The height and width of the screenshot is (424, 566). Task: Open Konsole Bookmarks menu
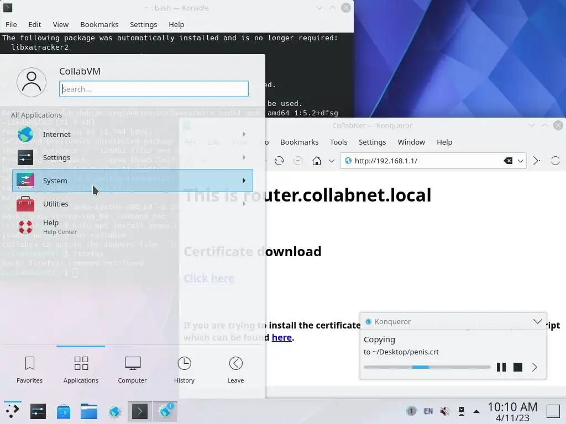point(99,24)
